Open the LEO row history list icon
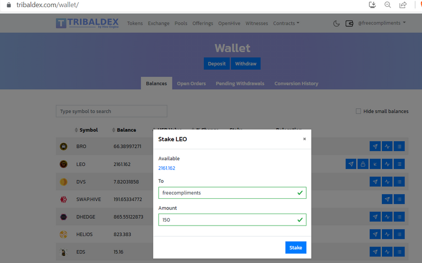The image size is (422, 263). point(399,164)
